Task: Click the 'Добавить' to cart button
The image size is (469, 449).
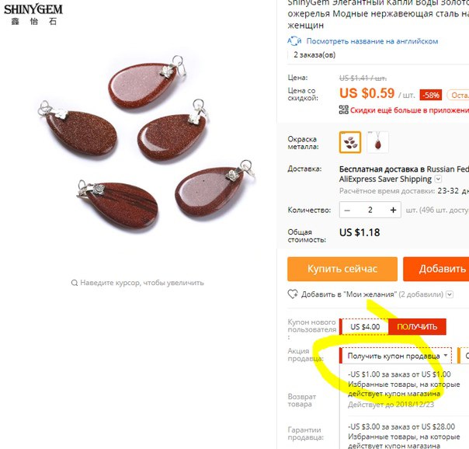Action: [436, 269]
